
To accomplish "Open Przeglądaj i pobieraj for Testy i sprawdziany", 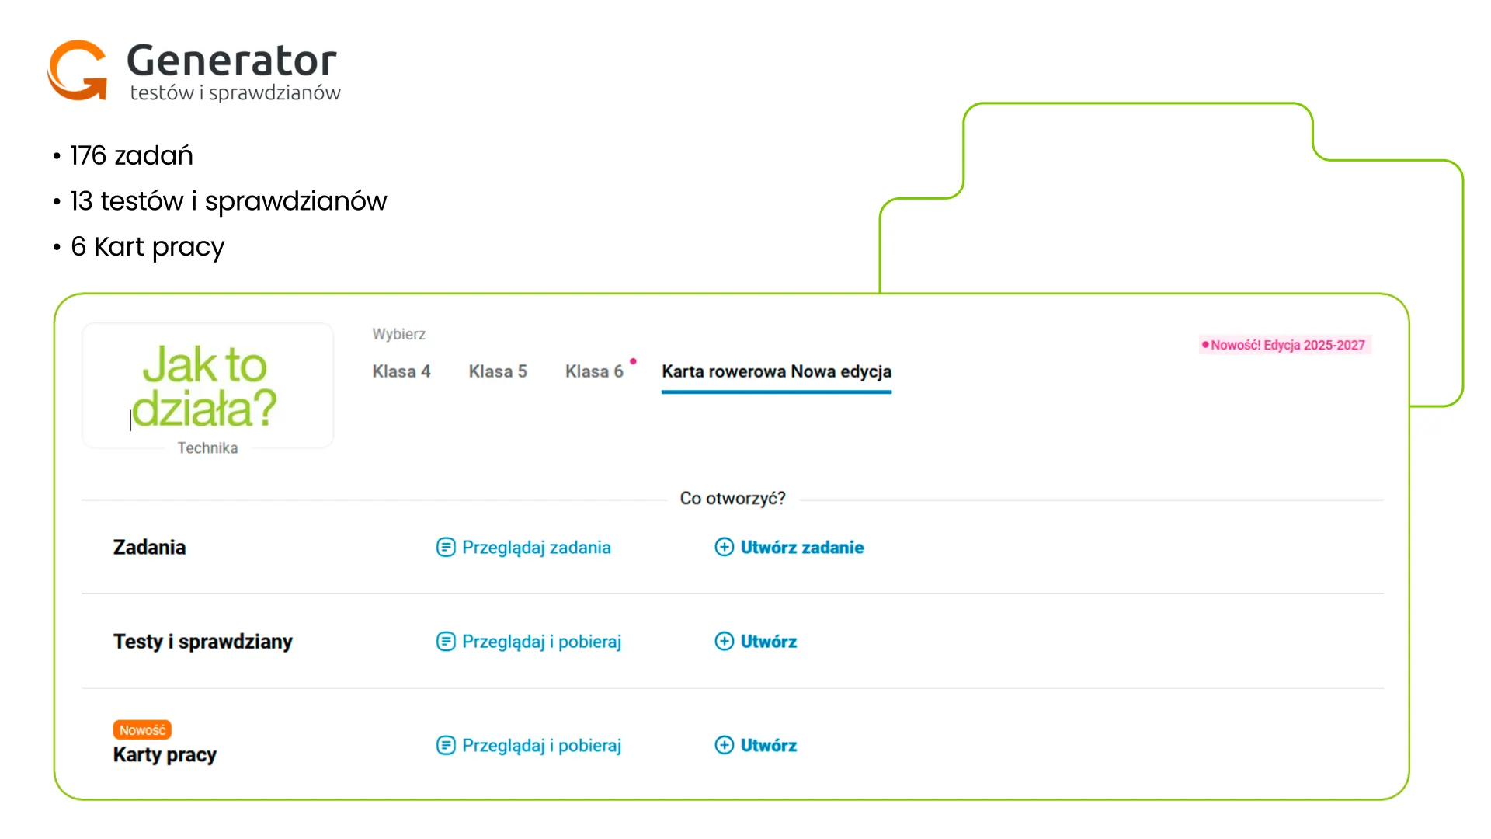I will [541, 642].
